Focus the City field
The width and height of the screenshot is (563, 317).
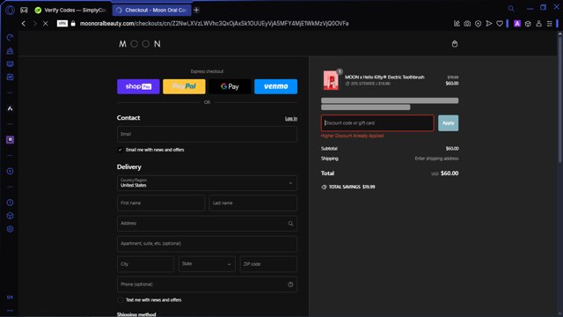pyautogui.click(x=145, y=264)
